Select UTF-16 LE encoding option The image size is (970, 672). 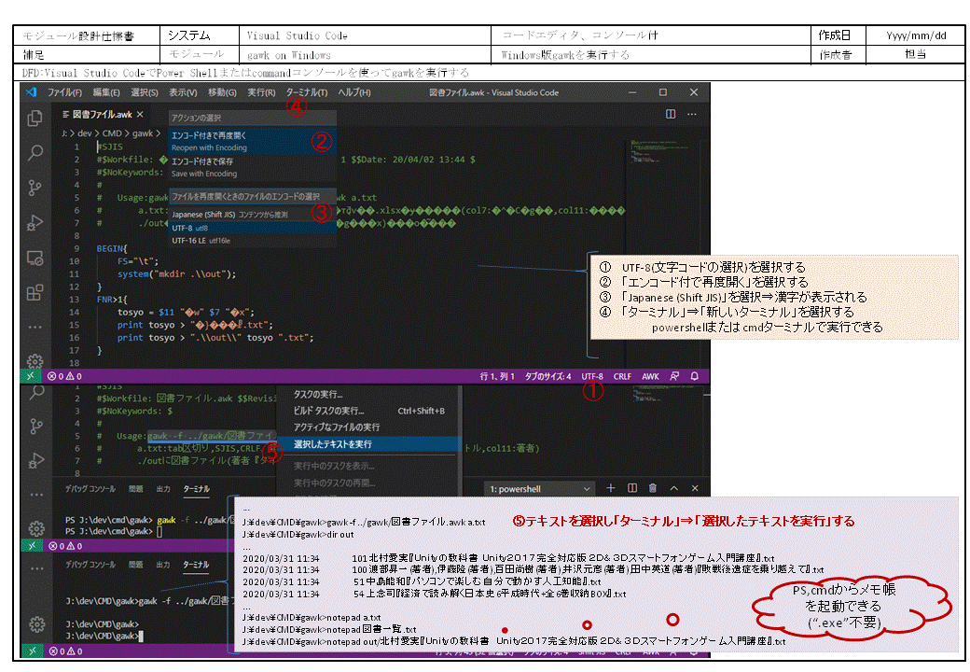pos(253,241)
